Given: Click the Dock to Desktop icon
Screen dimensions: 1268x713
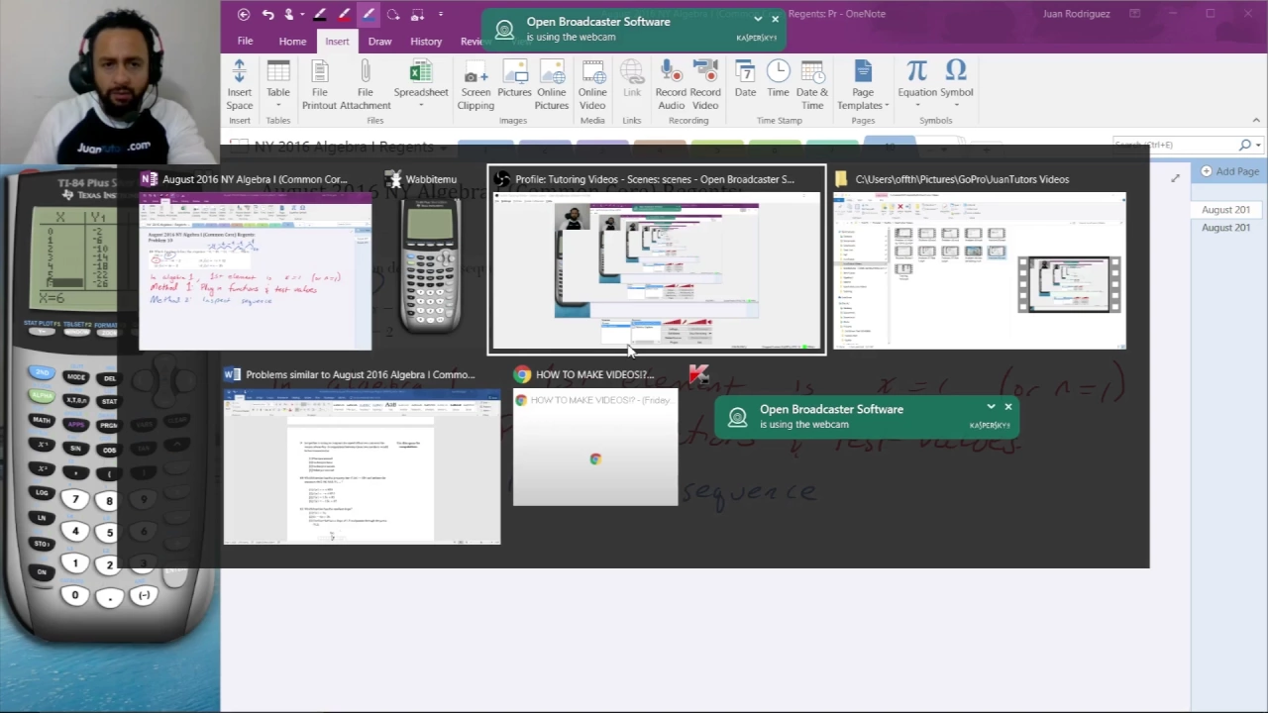Looking at the screenshot, I should (x=417, y=14).
